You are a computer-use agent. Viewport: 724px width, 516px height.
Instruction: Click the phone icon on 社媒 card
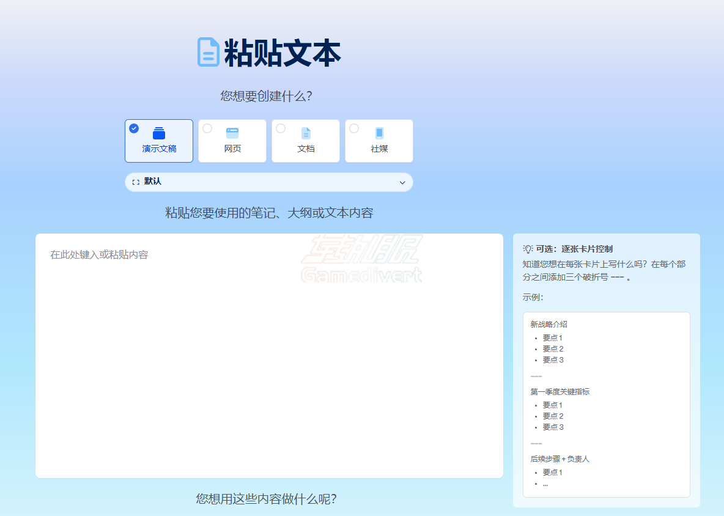379,132
